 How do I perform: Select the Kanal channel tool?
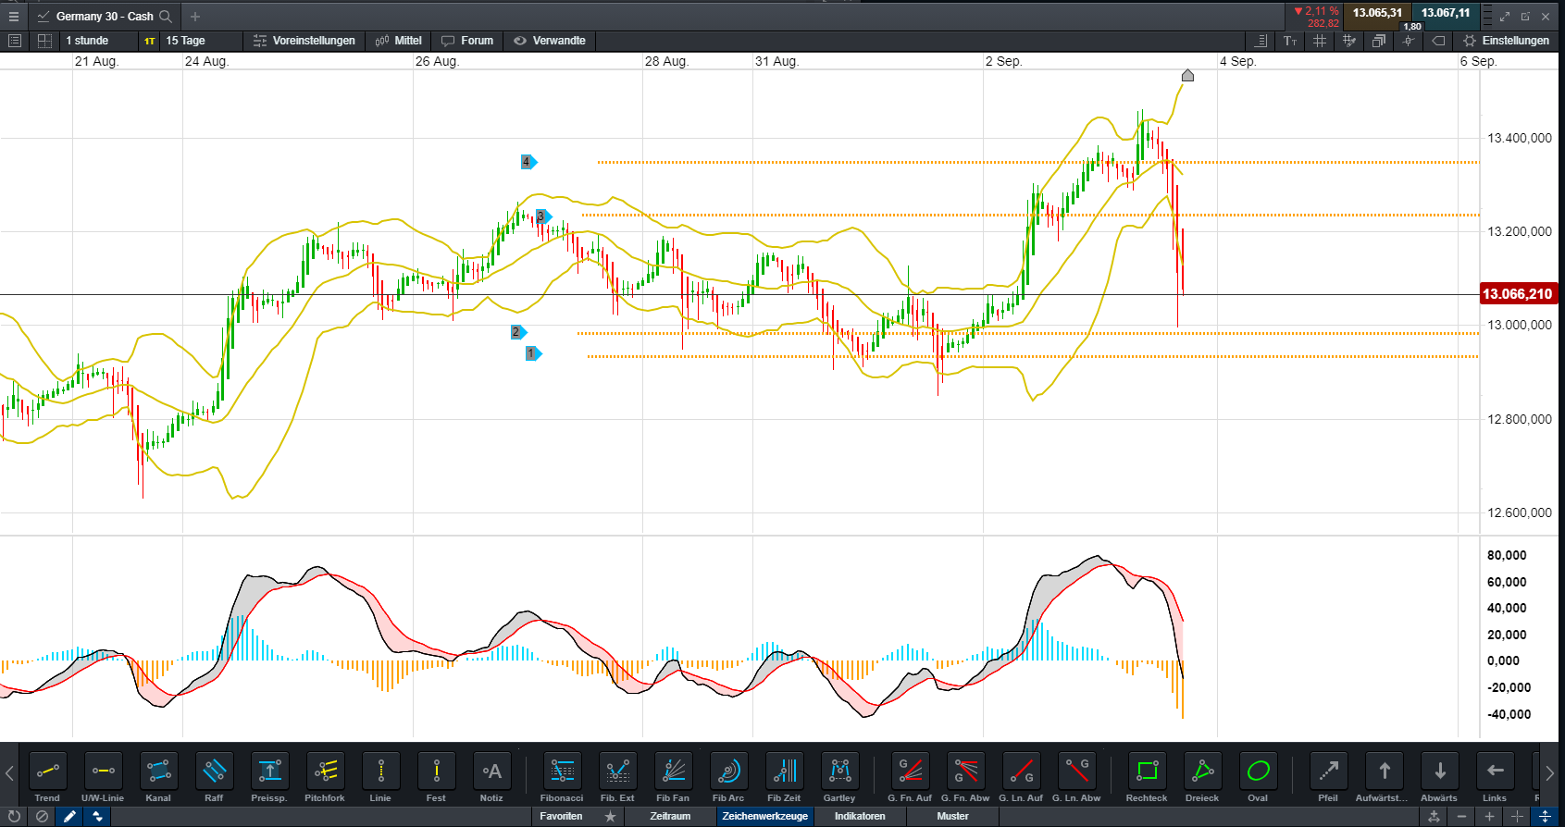[158, 771]
